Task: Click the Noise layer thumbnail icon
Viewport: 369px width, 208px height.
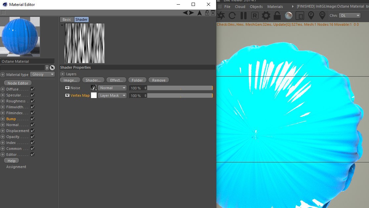Action: pos(94,88)
